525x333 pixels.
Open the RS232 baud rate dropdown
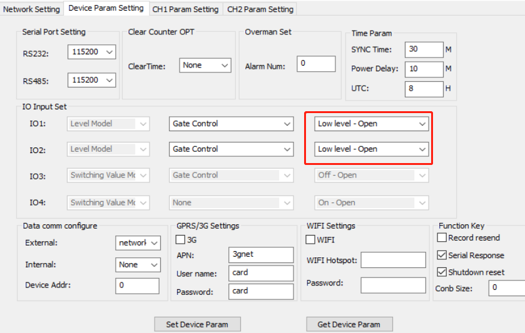click(92, 52)
